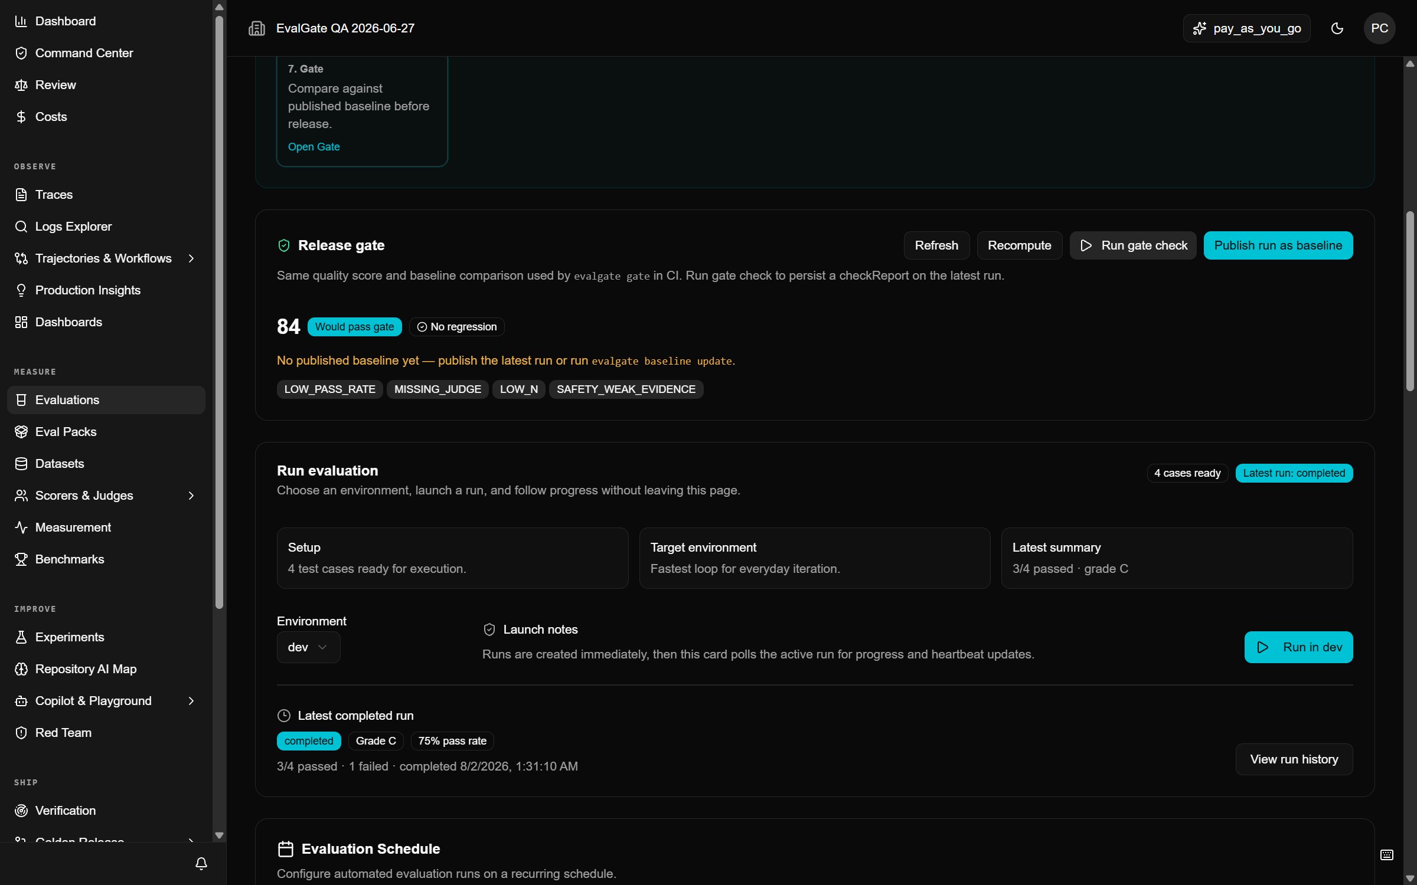
Task: Click the main page scrollbar thumb
Action: point(1411,301)
